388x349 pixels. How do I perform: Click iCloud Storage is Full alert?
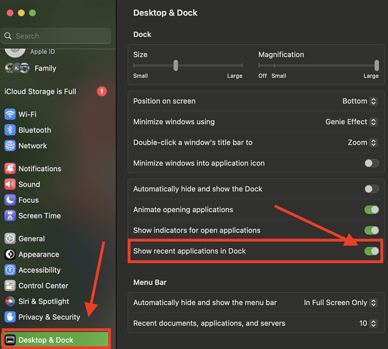(x=40, y=92)
